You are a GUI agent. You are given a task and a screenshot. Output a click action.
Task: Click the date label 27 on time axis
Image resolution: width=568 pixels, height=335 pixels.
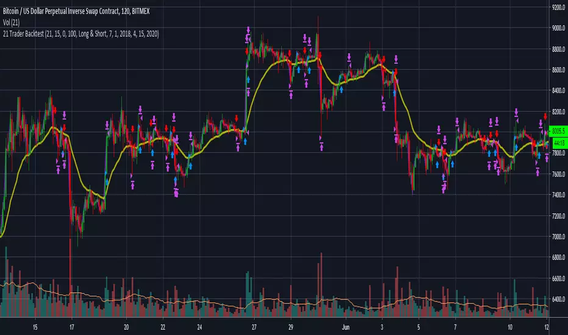[254, 328]
